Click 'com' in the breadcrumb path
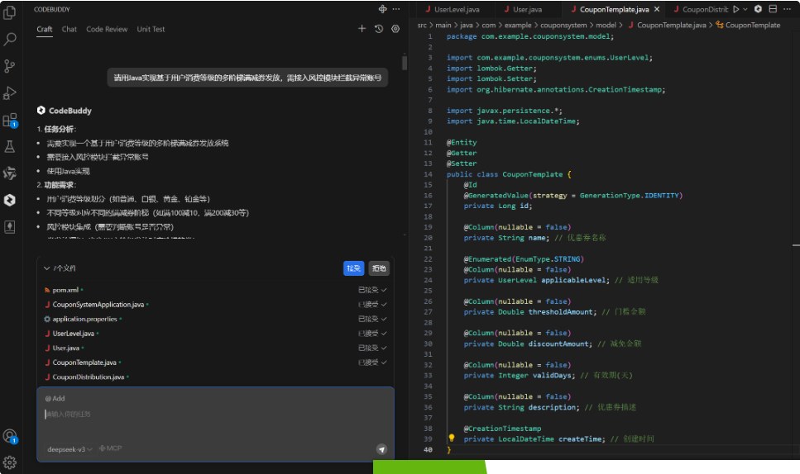This screenshot has width=800, height=474. (488, 25)
